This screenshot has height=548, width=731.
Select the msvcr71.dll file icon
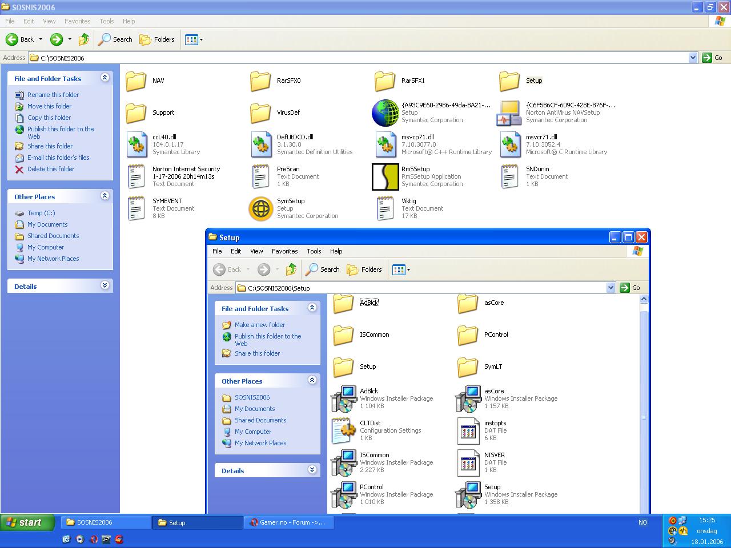pyautogui.click(x=511, y=144)
